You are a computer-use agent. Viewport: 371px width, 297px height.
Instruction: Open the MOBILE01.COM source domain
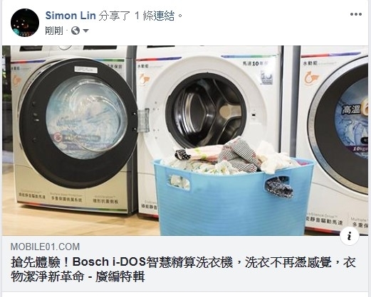pos(45,247)
